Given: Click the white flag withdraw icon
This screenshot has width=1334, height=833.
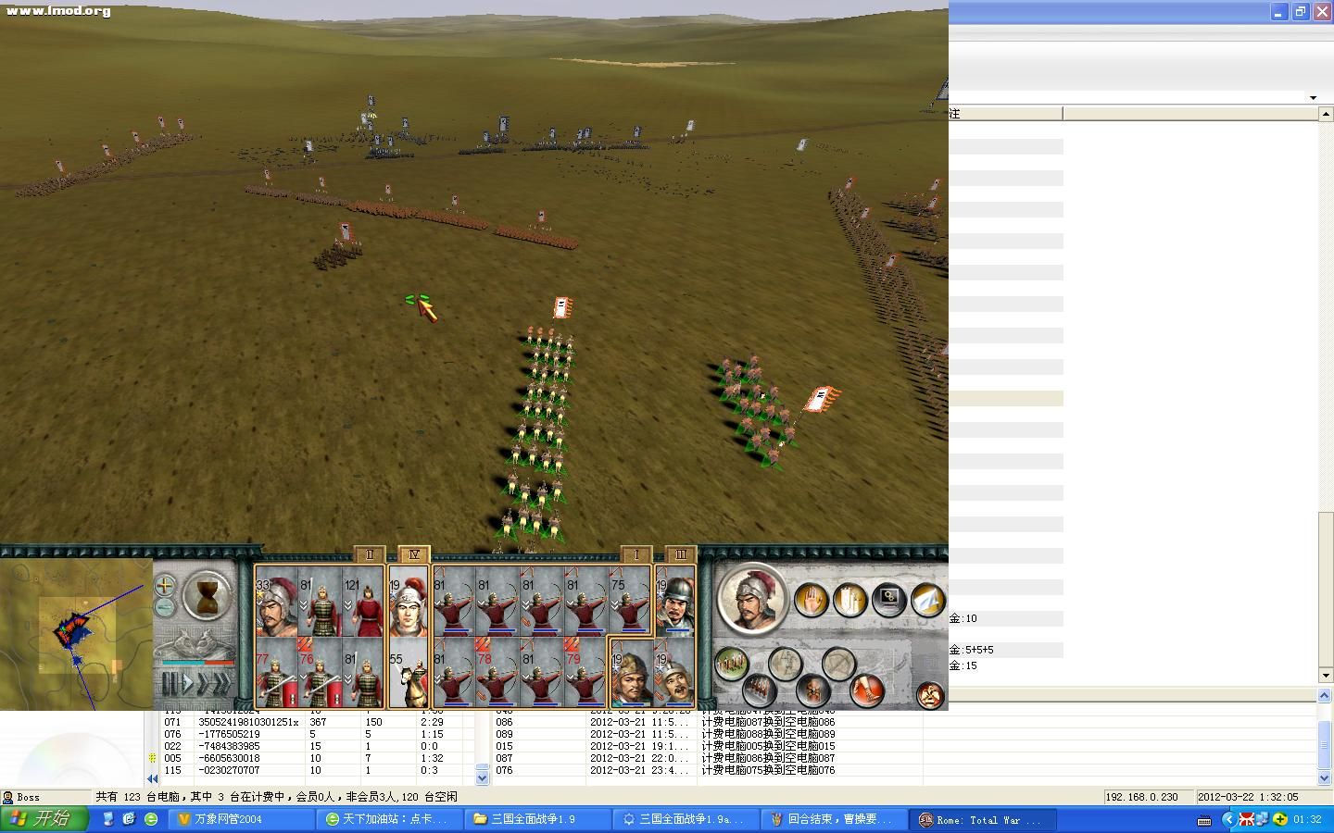Looking at the screenshot, I should [927, 600].
